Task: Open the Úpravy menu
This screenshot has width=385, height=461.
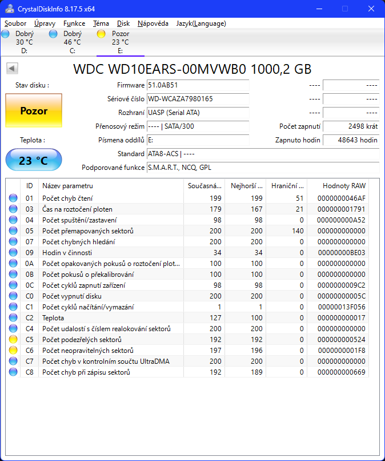Action: (45, 23)
